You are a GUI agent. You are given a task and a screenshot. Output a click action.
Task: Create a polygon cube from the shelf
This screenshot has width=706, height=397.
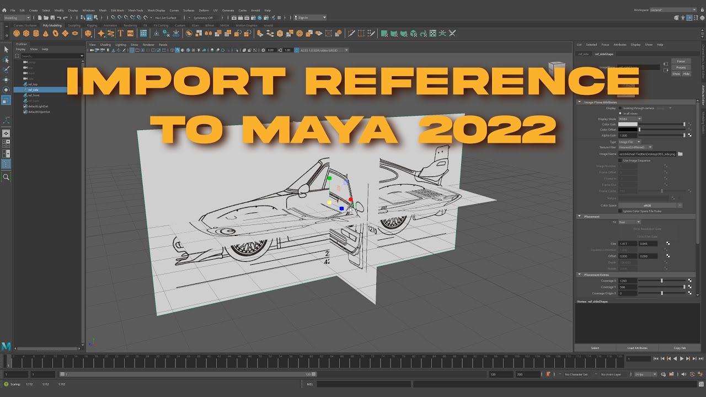26,33
